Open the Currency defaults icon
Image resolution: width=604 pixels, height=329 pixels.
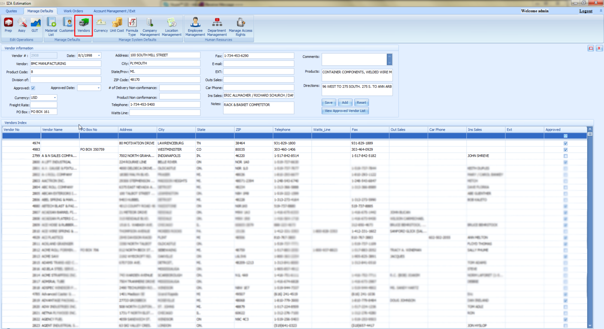coord(101,25)
